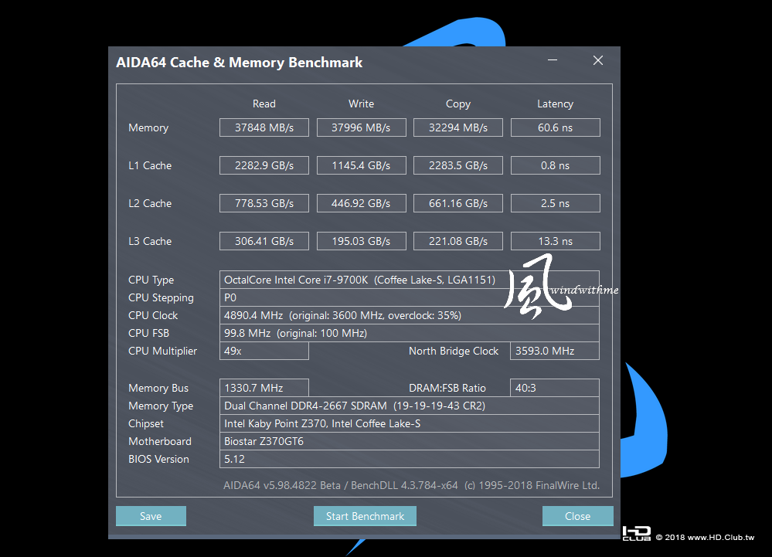The image size is (772, 557).
Task: Click the Chipset field Intel Kaby Point Z370
Action: (x=409, y=423)
